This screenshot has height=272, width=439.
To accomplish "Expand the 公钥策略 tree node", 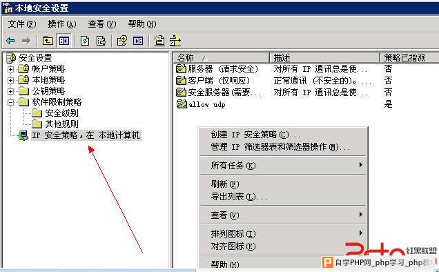I will (10, 91).
